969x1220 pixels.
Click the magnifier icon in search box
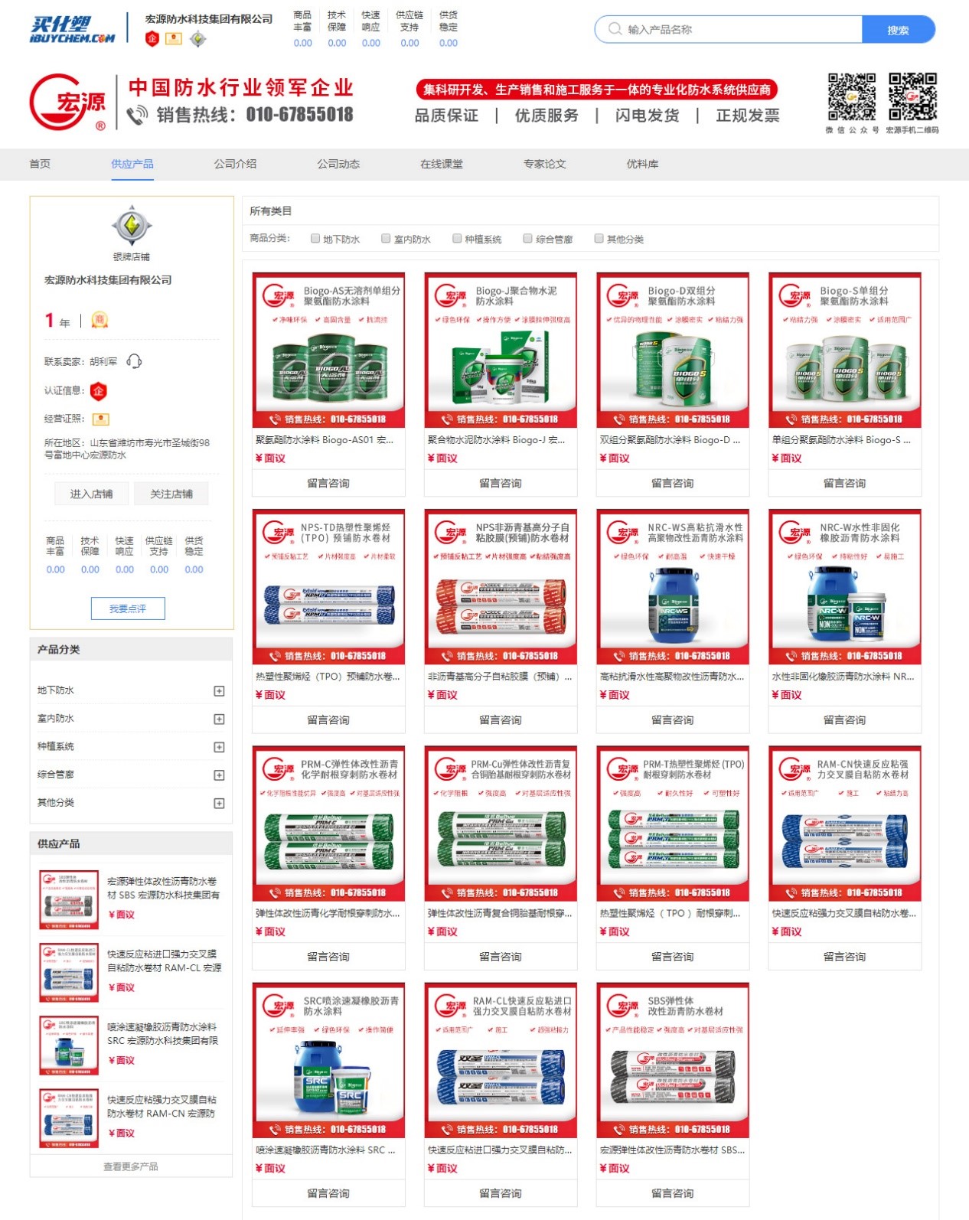tap(615, 29)
